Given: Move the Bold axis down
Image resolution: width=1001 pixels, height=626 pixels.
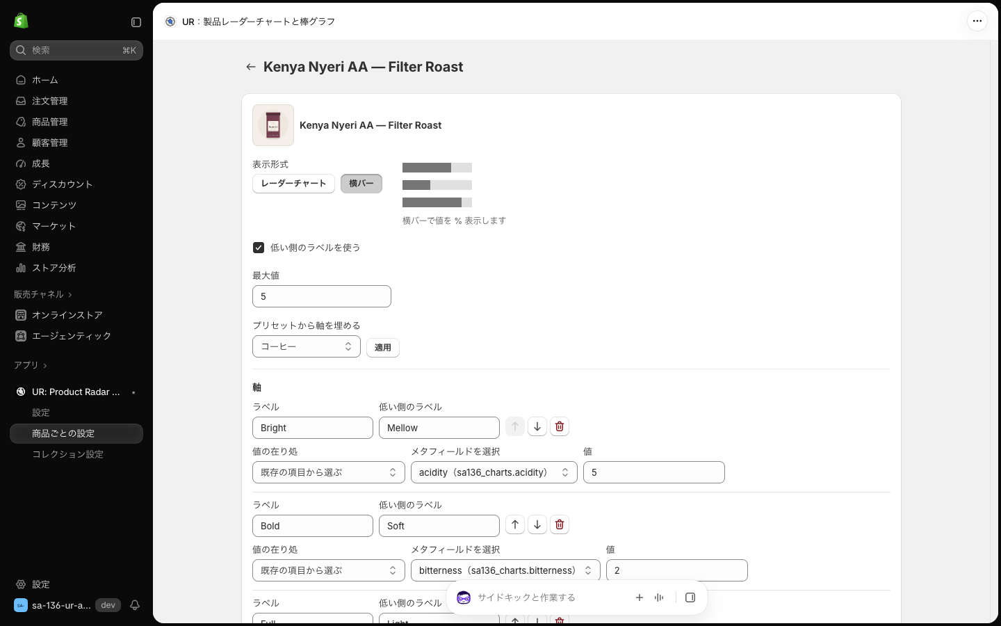Looking at the screenshot, I should coord(537,524).
